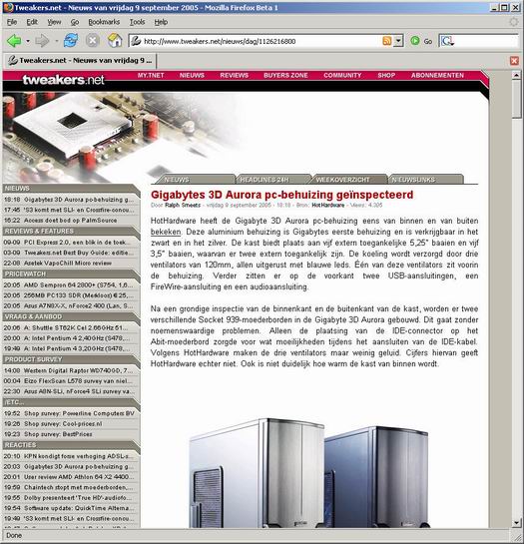Click the Stop loading icon
The width and height of the screenshot is (524, 544).
point(93,41)
